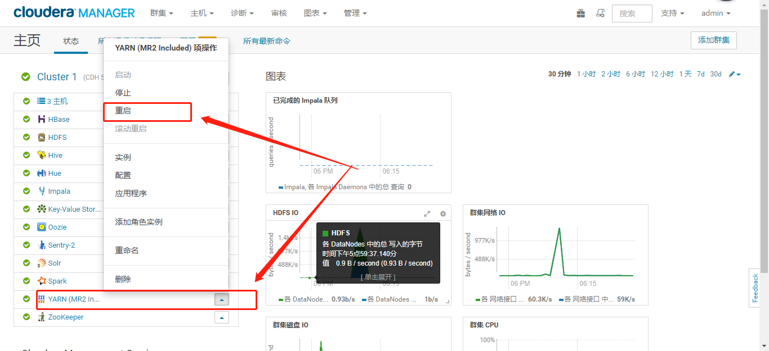Open the 图表 dropdown menu

tap(315, 13)
